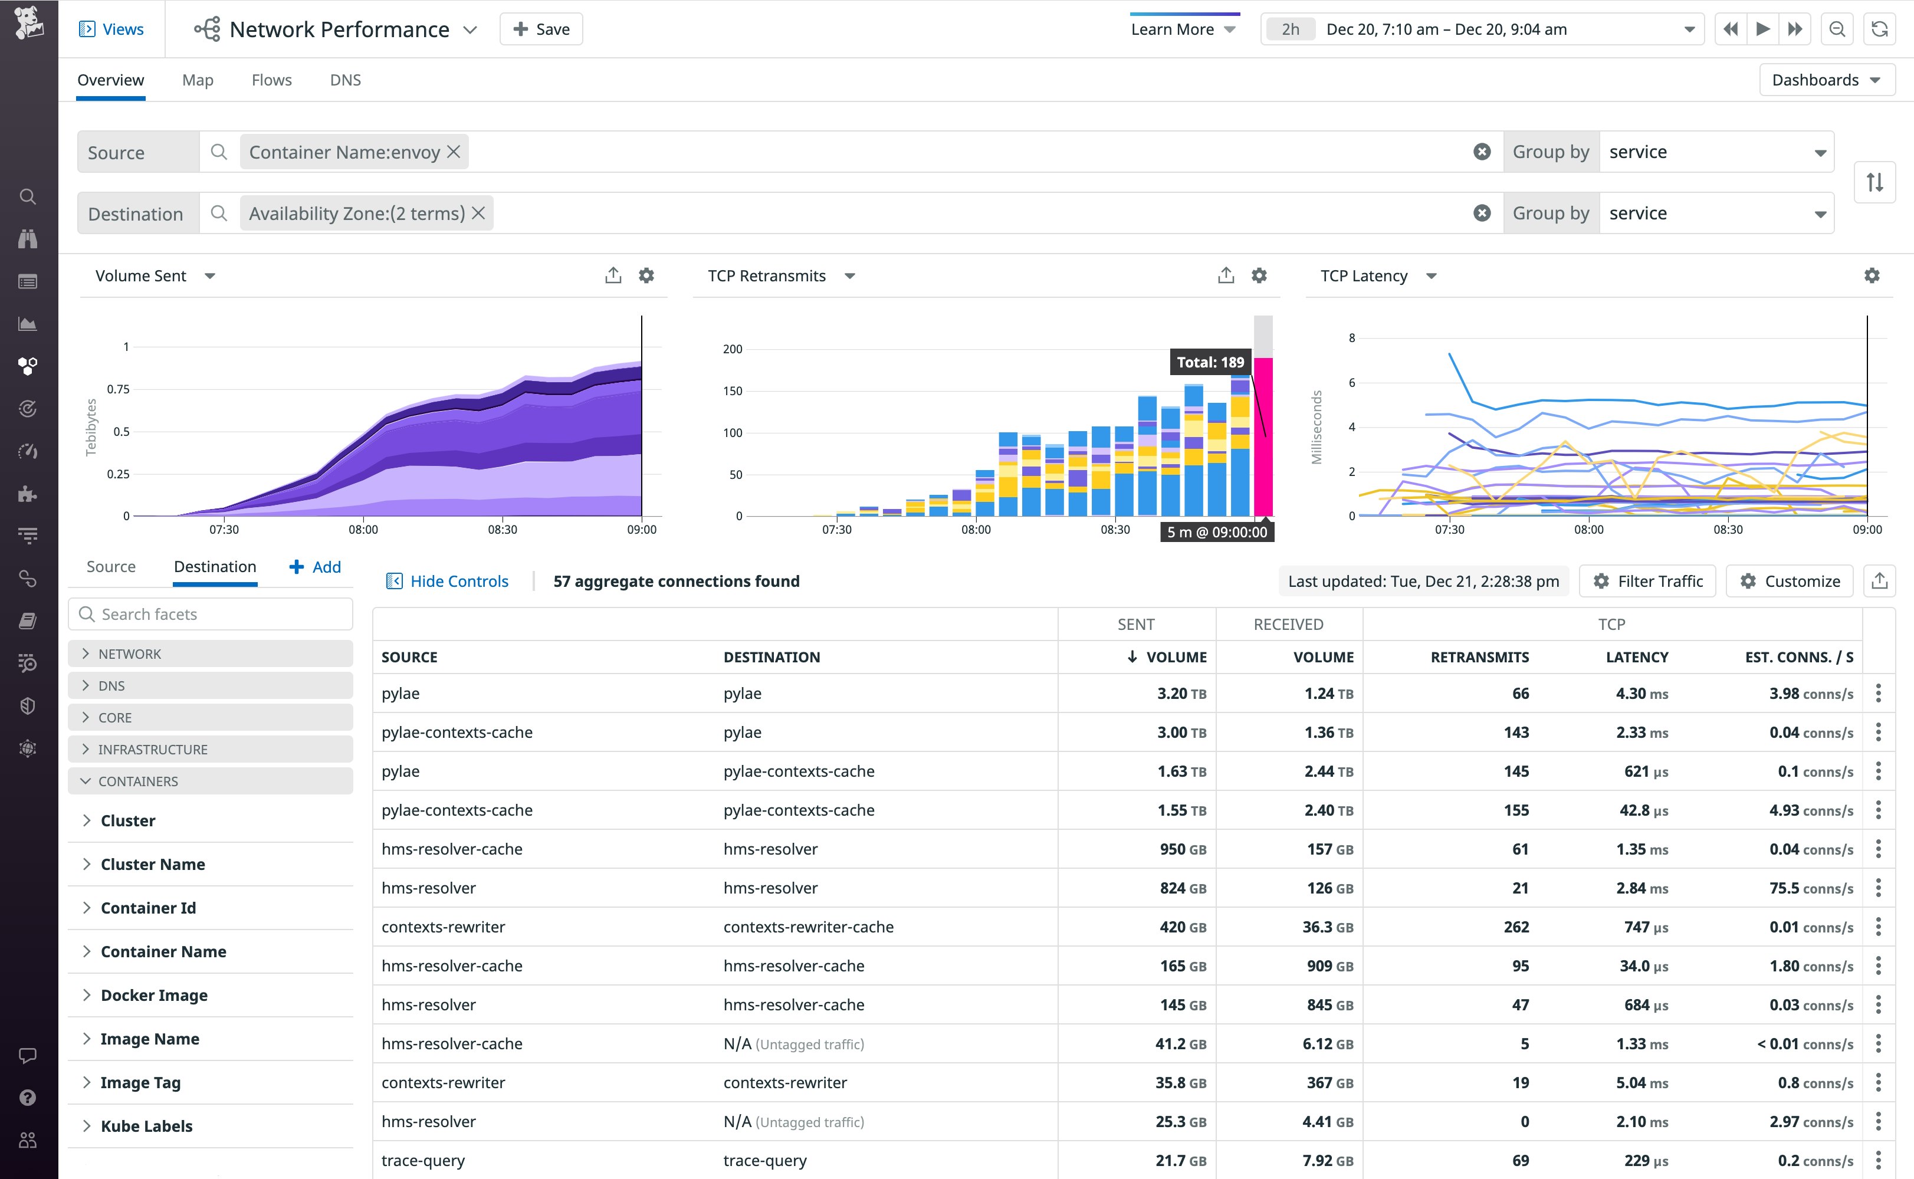Switch to the Flows tab
Screen dimensions: 1914x1179
click(x=271, y=80)
